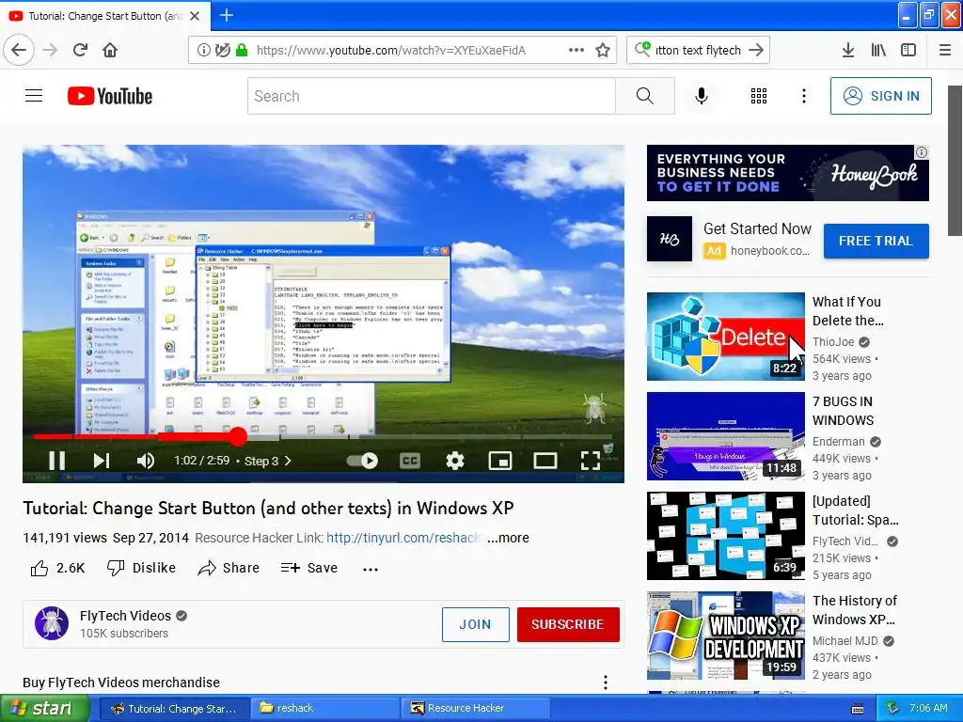
Task: Open the Firefox downloads panel
Action: click(x=847, y=51)
